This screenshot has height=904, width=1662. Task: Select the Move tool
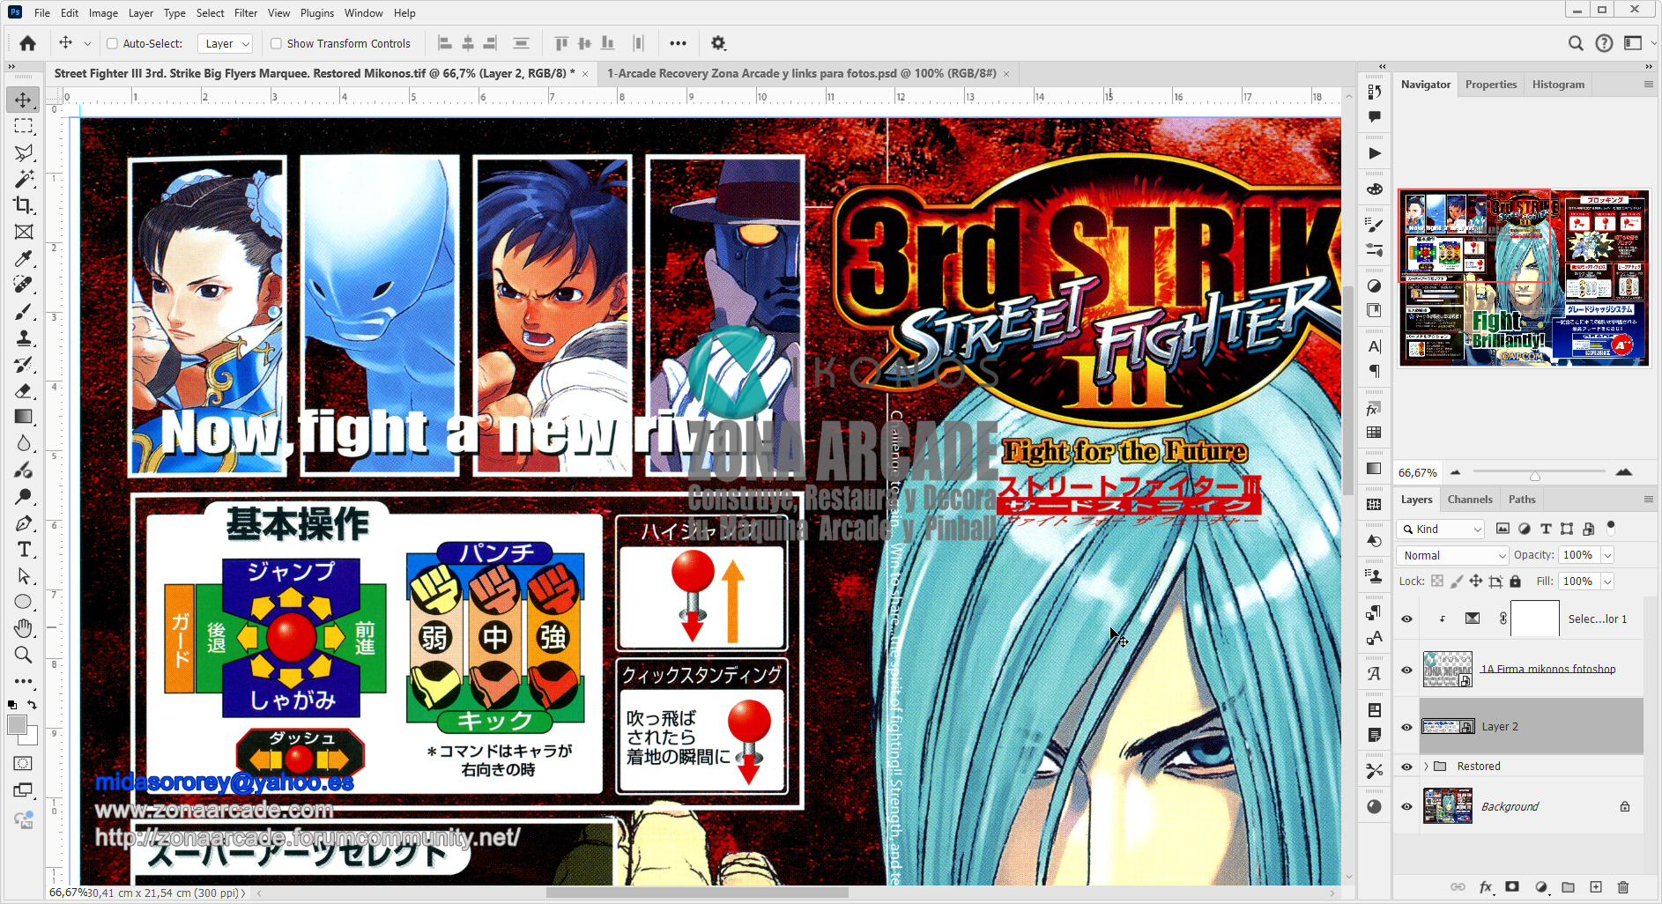(x=24, y=100)
